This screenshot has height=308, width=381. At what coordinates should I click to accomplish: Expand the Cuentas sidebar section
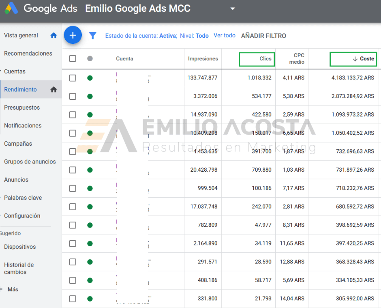[1, 71]
